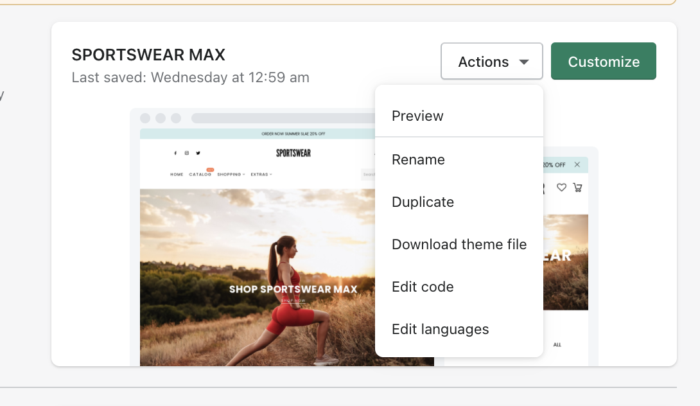Choose Rename from the Actions menu

(418, 159)
